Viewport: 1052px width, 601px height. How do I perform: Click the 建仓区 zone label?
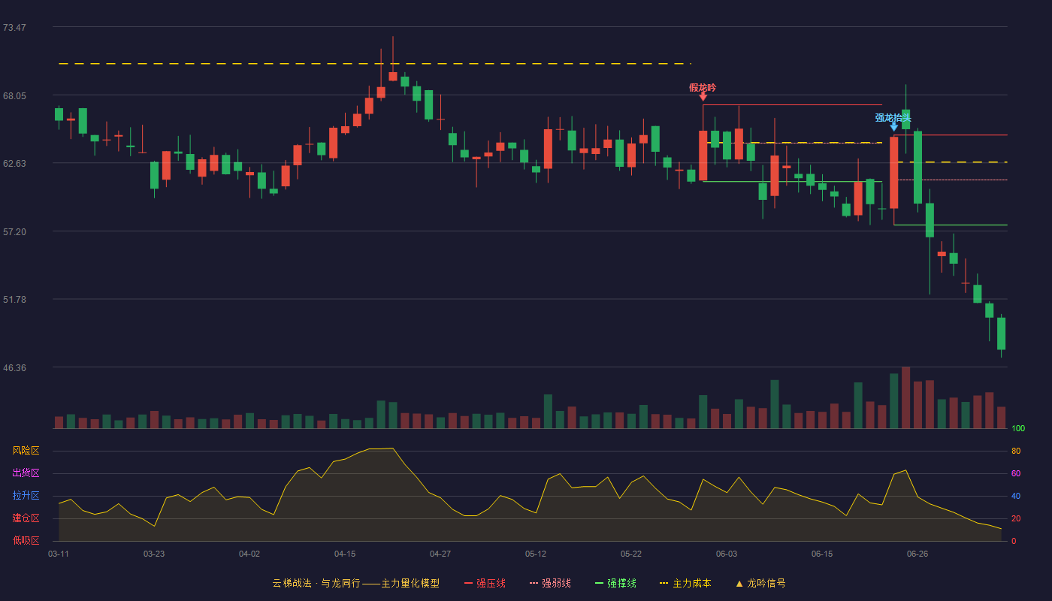tap(26, 518)
